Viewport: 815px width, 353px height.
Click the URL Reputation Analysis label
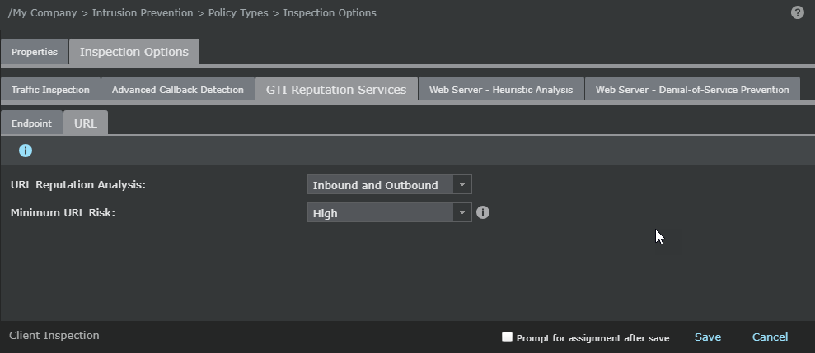[78, 185]
